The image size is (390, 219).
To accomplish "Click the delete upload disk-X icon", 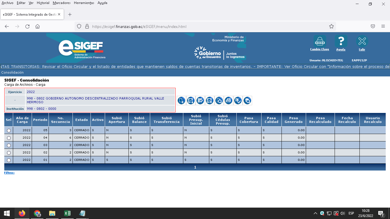I will (x=210, y=100).
